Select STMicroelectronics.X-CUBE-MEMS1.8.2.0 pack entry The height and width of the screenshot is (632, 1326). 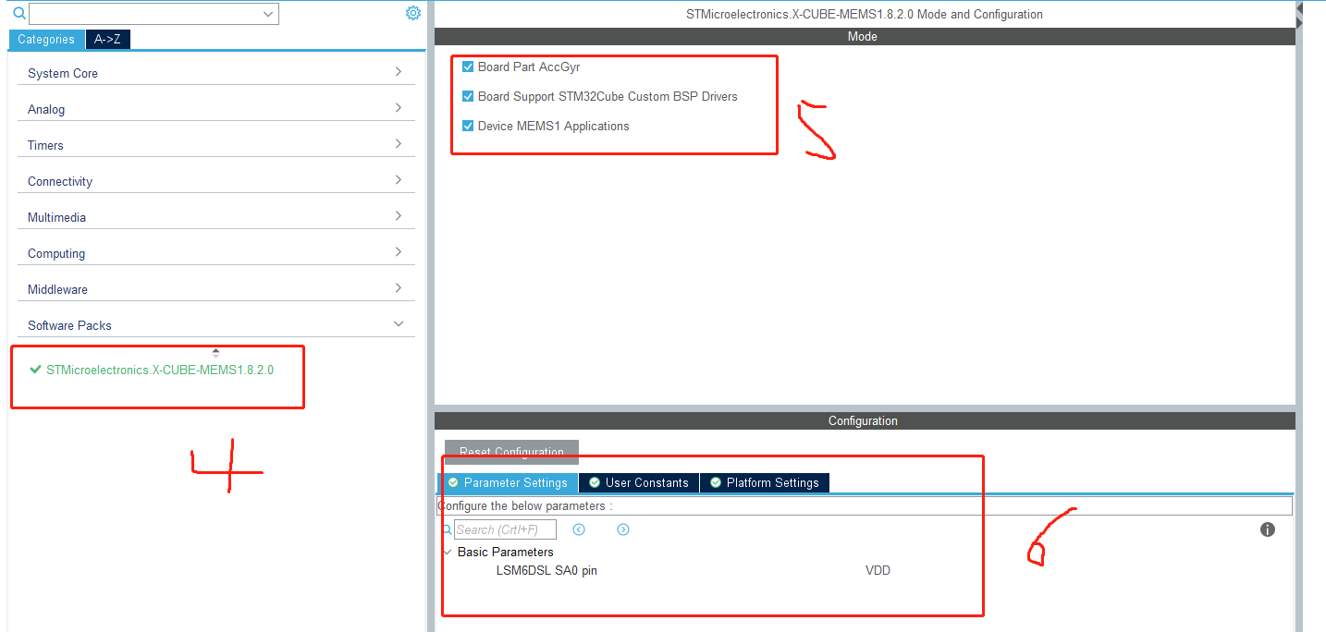click(160, 370)
